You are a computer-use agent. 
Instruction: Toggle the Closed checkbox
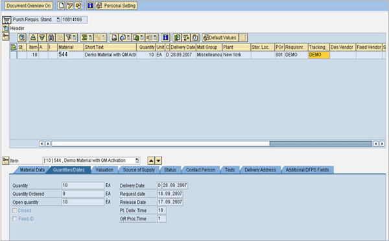15,210
